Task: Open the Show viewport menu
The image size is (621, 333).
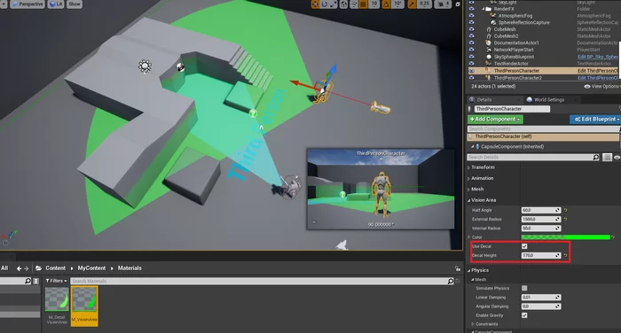Action: click(x=75, y=4)
